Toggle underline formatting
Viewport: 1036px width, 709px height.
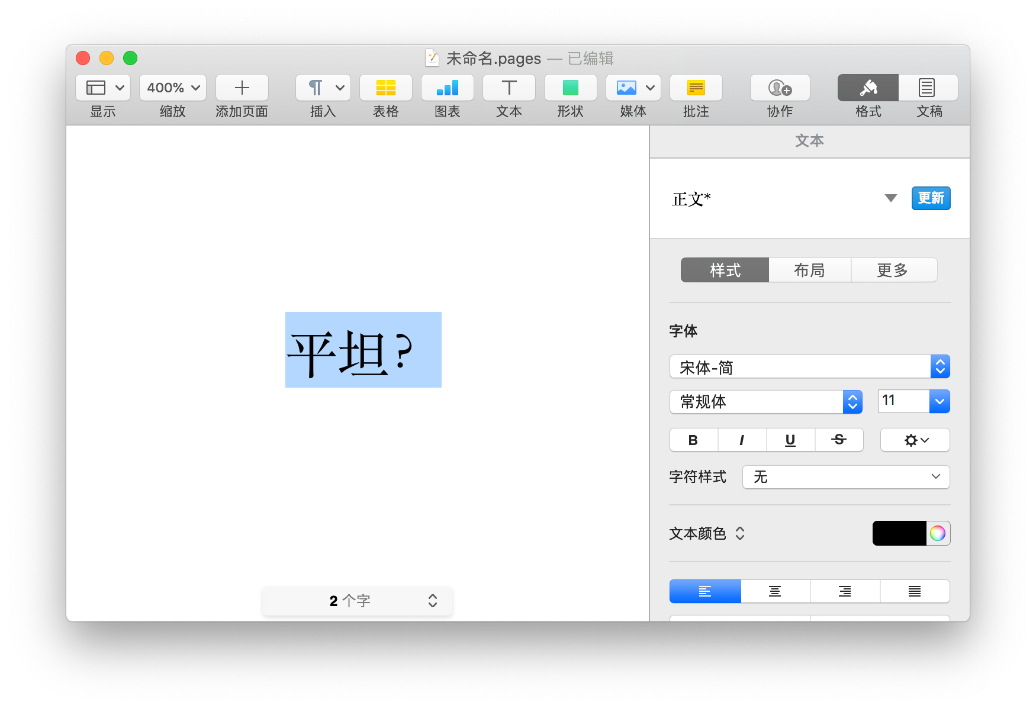coord(791,440)
